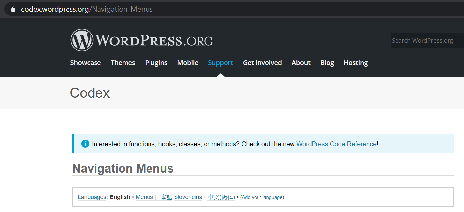Click the Languages link

92,197
